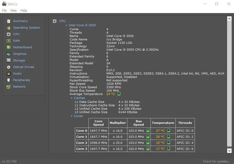Click the Ivy Bridge code name value
Image resolution: width=234 pixels, height=164 pixels.
(114, 39)
